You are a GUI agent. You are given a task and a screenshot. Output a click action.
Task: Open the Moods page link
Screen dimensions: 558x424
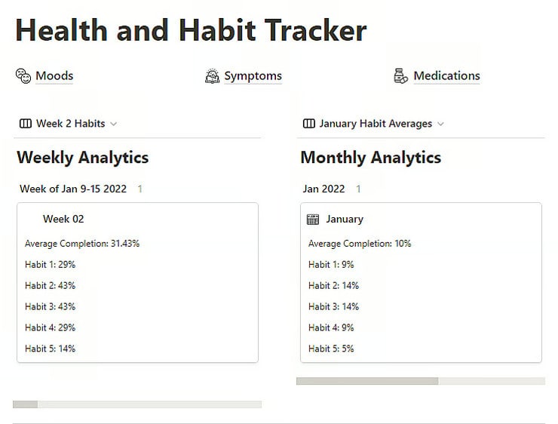point(54,76)
